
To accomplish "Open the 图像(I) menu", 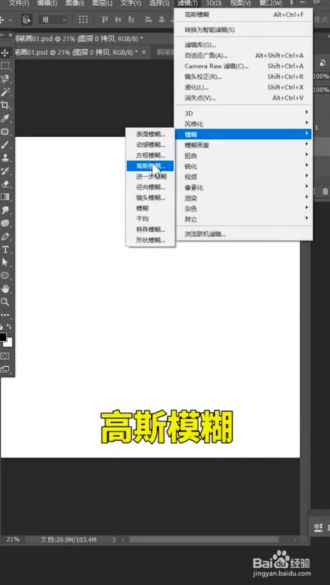I will click(75, 3).
